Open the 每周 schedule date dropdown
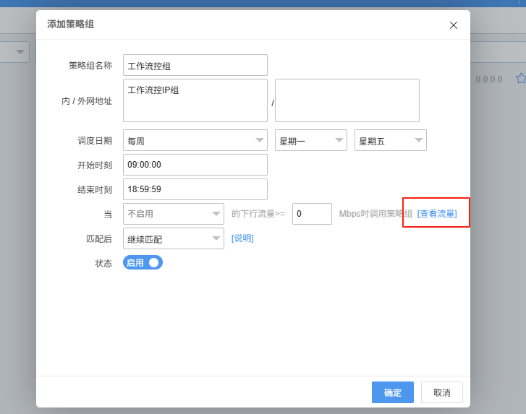 click(x=195, y=140)
